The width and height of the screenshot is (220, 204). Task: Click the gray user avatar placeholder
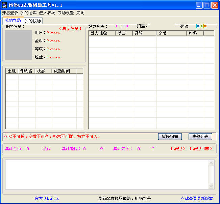pyautogui.click(x=19, y=45)
